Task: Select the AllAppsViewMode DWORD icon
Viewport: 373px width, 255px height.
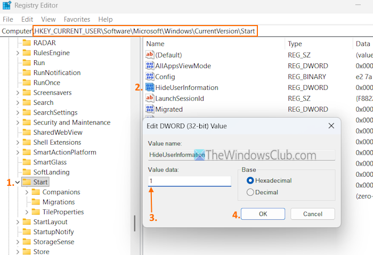Action: pos(150,65)
